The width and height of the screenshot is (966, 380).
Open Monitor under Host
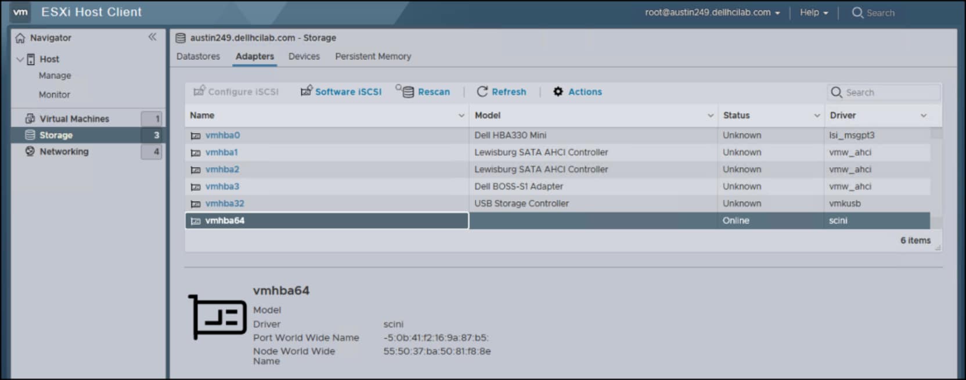tap(55, 94)
